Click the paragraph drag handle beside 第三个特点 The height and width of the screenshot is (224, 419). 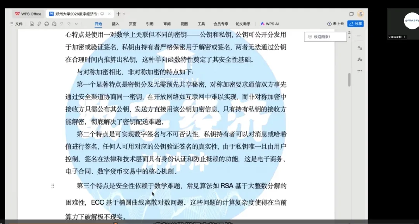53,186
